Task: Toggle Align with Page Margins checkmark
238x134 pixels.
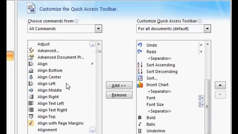Action: (31, 123)
